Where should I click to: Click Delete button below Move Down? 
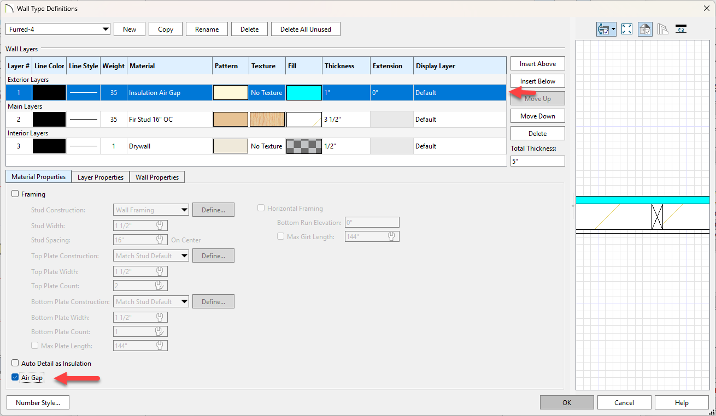[x=538, y=133]
